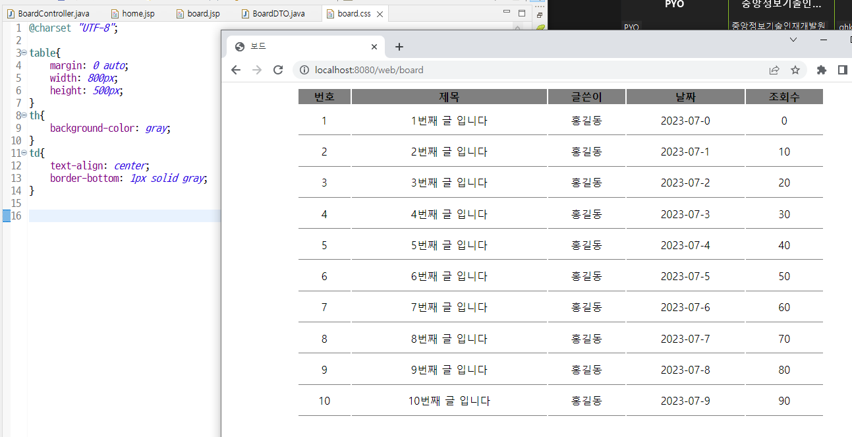Image resolution: width=852 pixels, height=437 pixels.
Task: Click the 조회수 column header
Action: [784, 97]
